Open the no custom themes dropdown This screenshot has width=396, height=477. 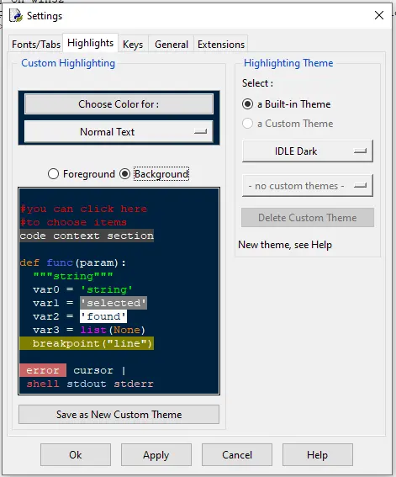tap(307, 186)
